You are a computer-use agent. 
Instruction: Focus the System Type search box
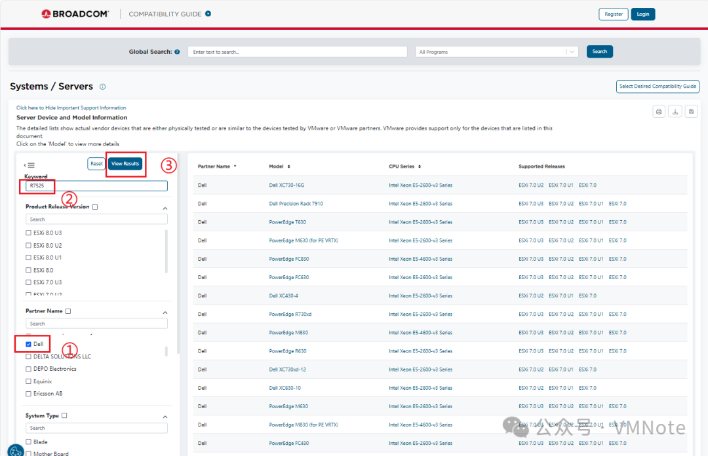click(96, 428)
